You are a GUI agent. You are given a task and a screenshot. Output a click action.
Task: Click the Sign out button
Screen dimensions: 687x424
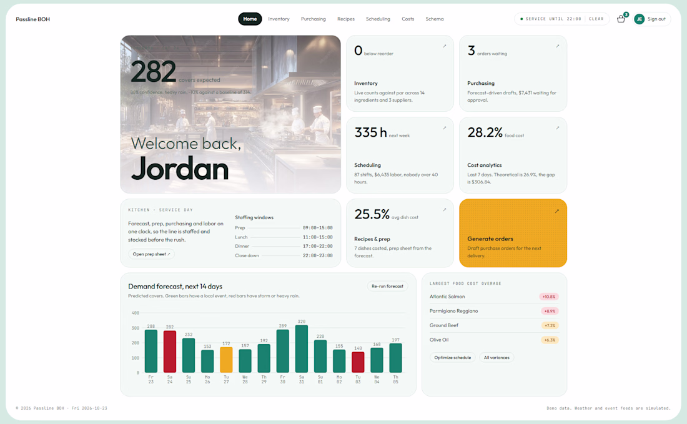coord(656,19)
